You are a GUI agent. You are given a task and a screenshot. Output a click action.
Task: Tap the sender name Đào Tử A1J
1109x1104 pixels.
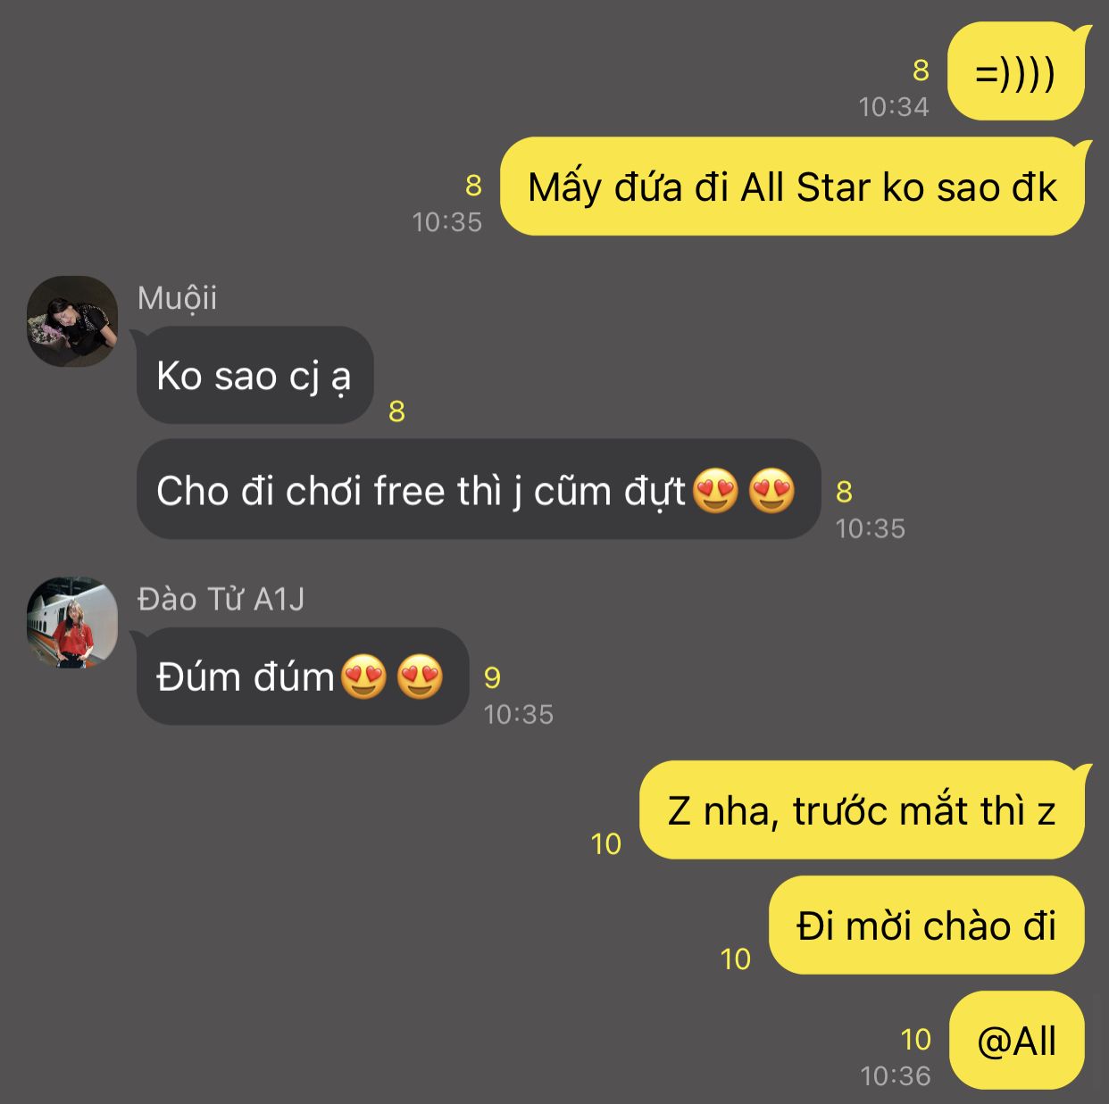click(221, 599)
